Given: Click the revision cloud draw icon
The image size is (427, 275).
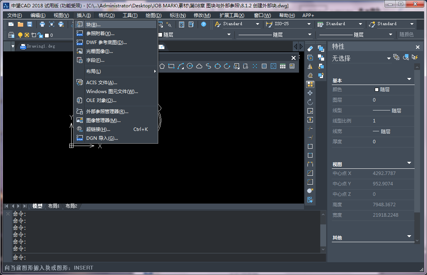Looking at the screenshot, I should (199, 66).
